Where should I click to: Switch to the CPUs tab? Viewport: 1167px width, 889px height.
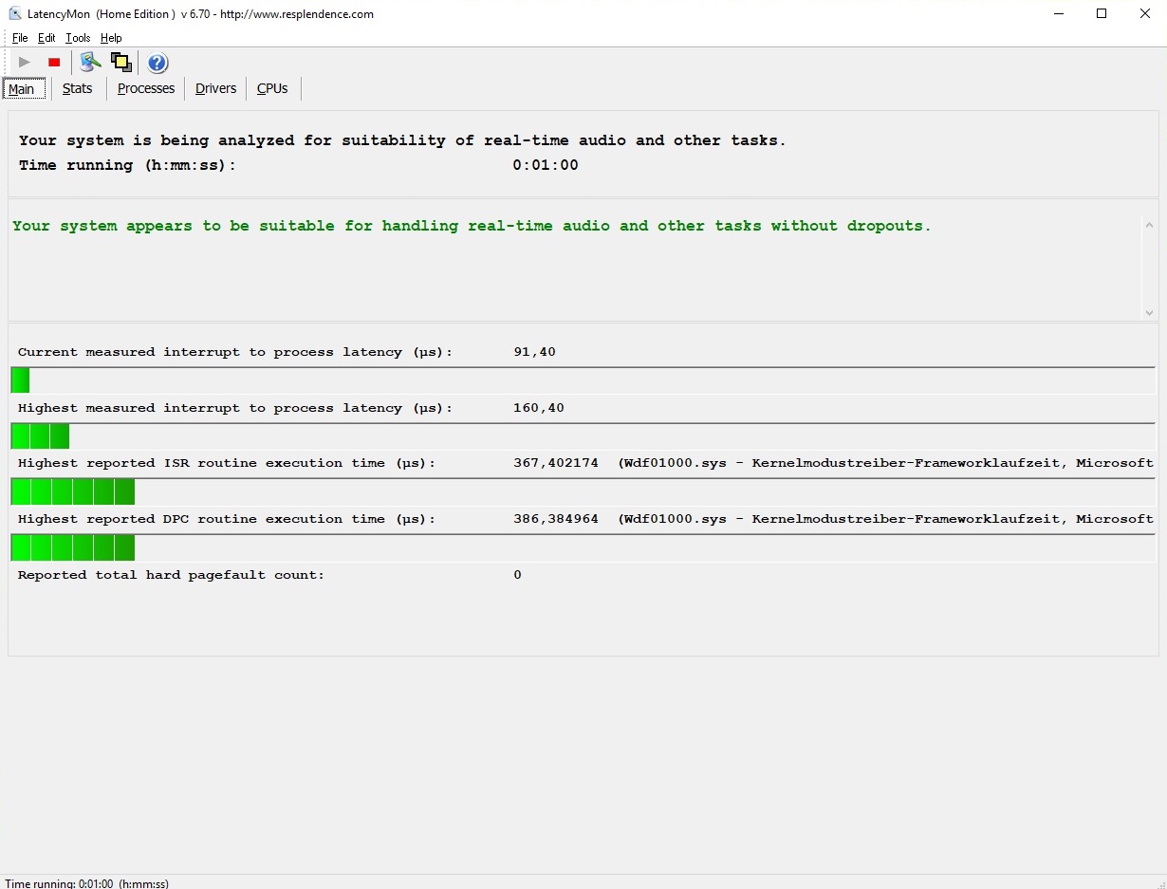[x=272, y=88]
